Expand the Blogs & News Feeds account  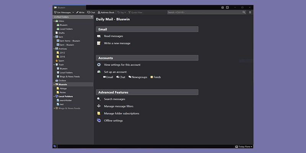(54, 108)
